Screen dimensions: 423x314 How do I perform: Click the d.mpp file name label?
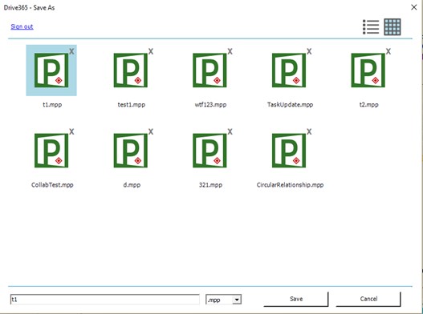point(132,185)
